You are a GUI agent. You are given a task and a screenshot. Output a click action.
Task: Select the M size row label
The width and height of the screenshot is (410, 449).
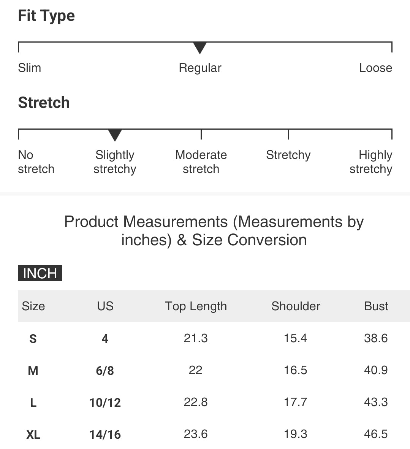coord(33,371)
